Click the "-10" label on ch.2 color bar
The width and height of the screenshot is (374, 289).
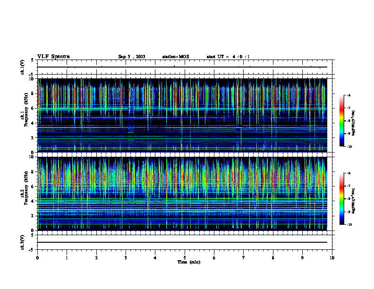tap(348, 225)
